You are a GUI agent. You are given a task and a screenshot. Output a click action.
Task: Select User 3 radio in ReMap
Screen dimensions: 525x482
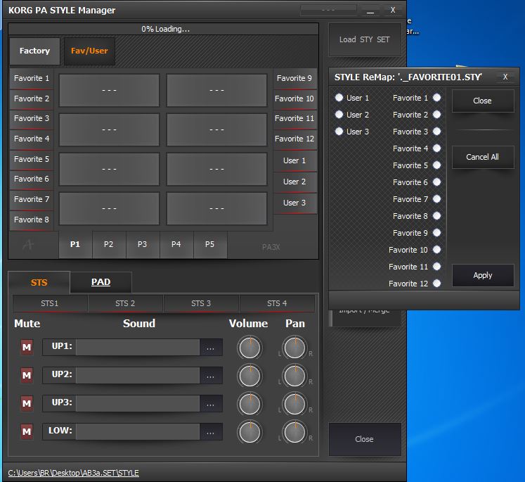[339, 131]
